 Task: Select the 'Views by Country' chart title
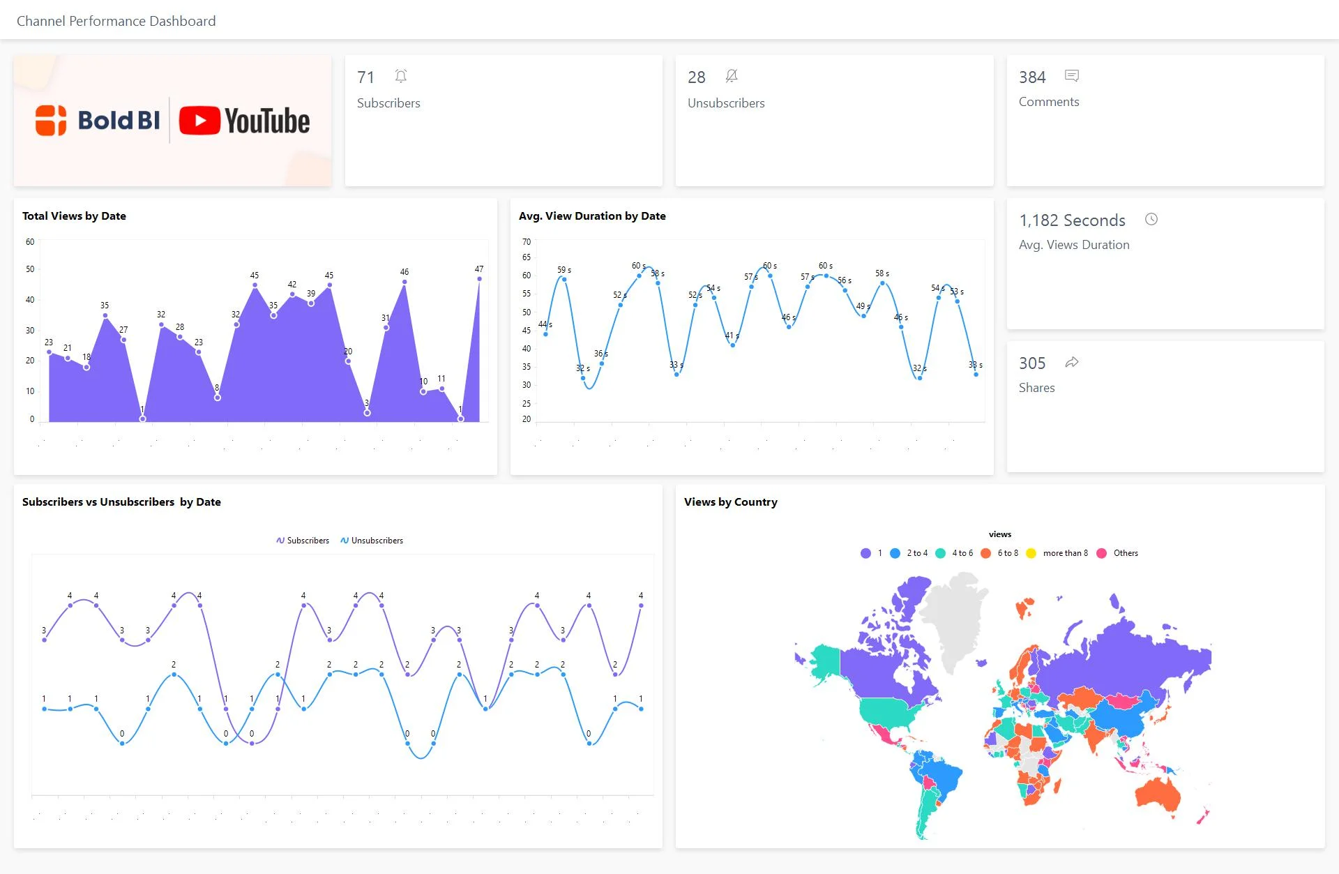click(730, 502)
